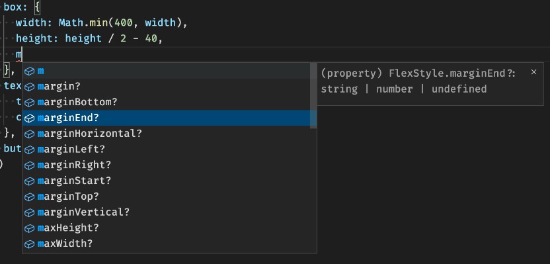Click the suggestion list scrollbar thumb
This screenshot has width=550, height=264.
(x=313, y=95)
